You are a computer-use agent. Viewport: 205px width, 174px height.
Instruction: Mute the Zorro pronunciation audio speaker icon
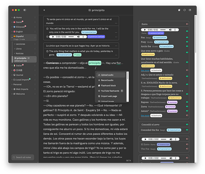[170, 30]
